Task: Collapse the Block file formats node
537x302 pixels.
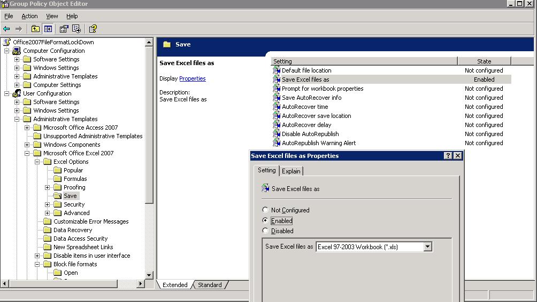Action: (x=37, y=264)
